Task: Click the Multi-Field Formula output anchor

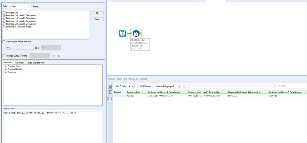Action: (142, 34)
